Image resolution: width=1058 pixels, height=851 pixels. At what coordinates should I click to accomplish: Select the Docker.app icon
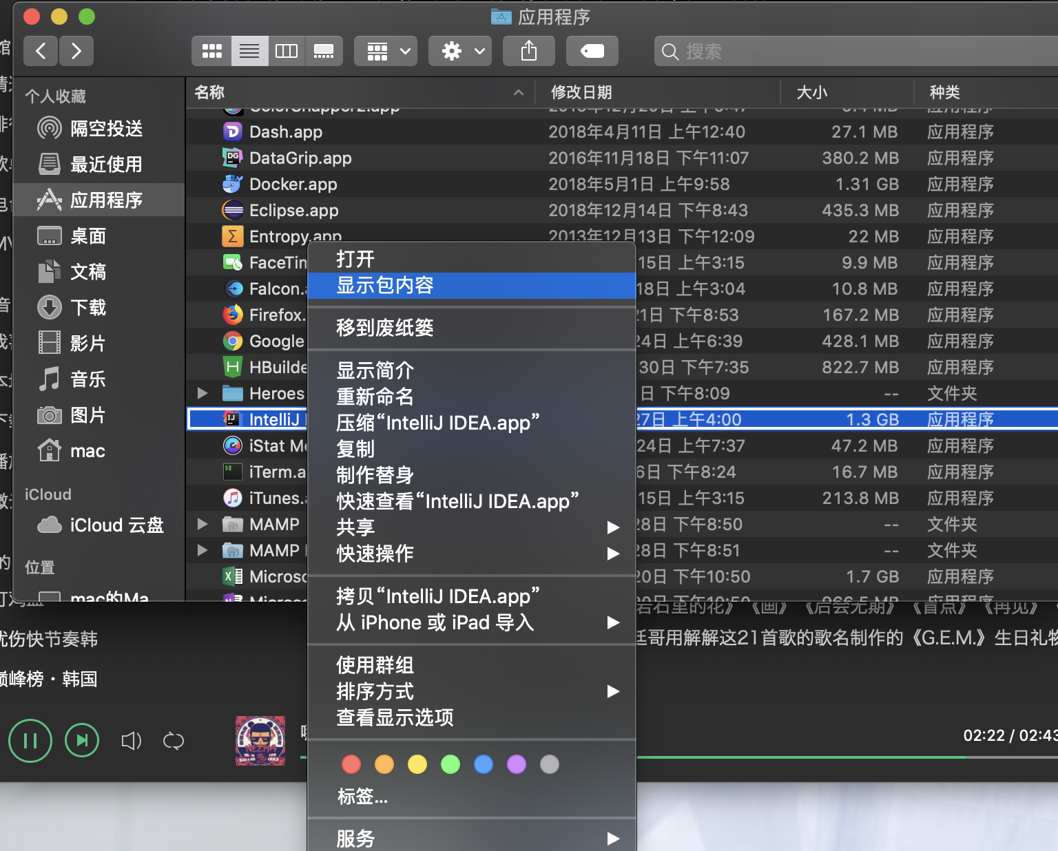click(233, 184)
